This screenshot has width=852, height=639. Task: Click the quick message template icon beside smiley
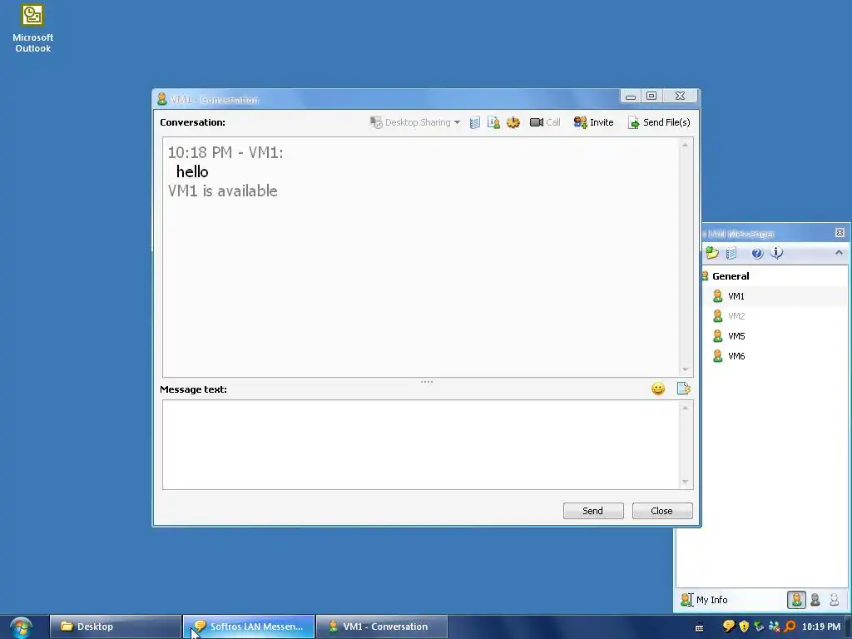click(684, 389)
